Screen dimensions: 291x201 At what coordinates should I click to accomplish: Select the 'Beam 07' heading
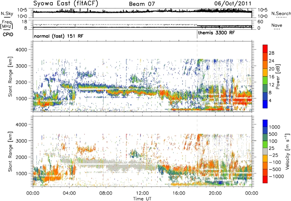(x=141, y=4)
